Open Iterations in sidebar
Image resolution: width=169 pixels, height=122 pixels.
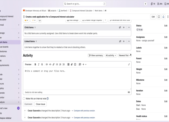pos(10,56)
